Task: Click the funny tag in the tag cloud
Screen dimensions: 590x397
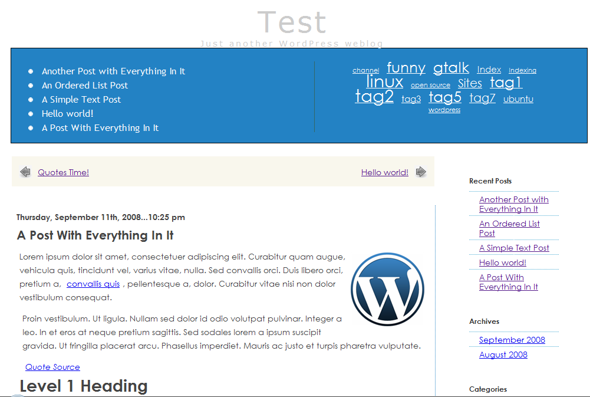Action: point(406,67)
